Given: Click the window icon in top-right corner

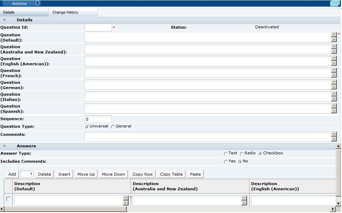Looking at the screenshot, I should coord(336,3).
